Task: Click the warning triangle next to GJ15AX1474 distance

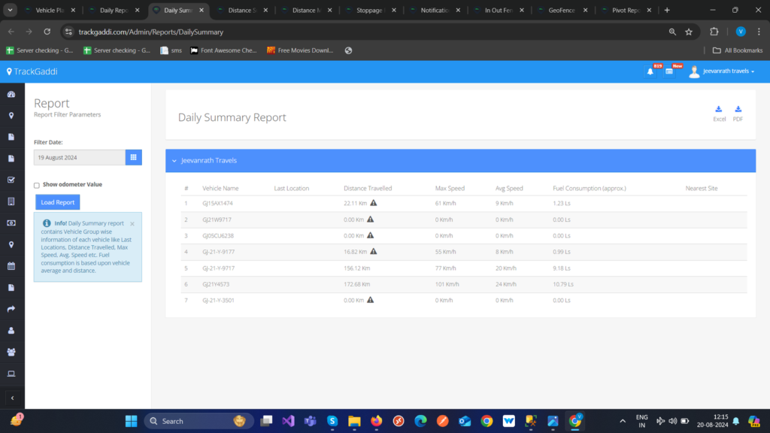Action: 374,203
